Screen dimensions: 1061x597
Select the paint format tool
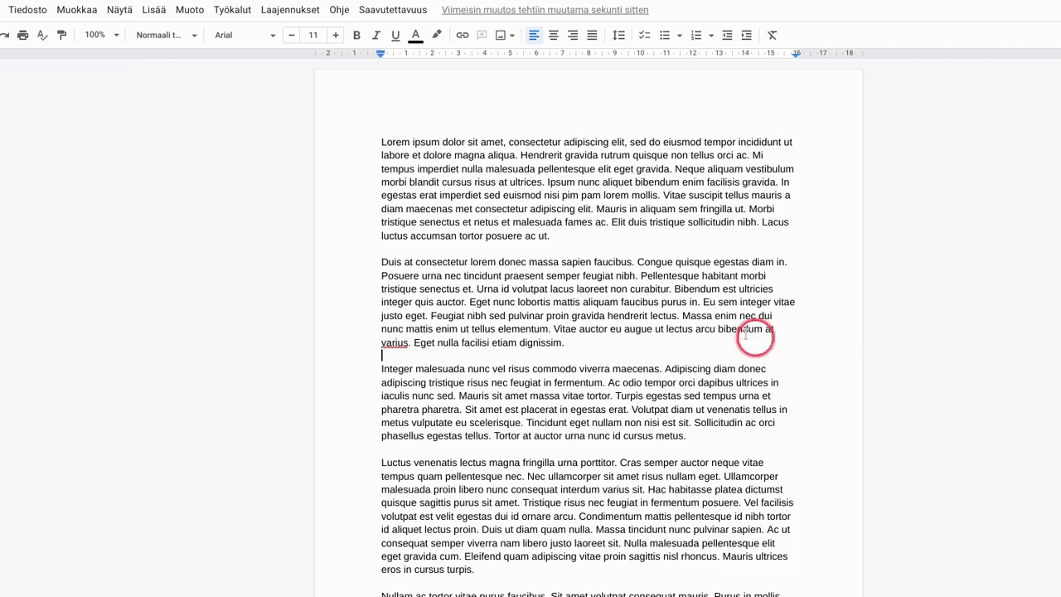pyautogui.click(x=61, y=35)
